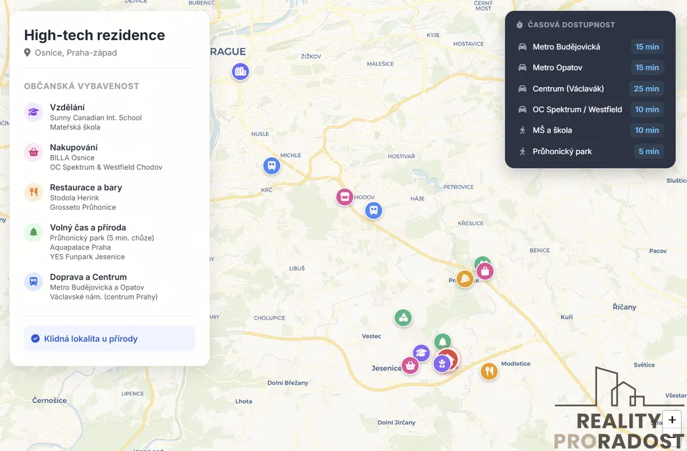Click the blue office building map marker
Screen dimensions: 687x451
240,71
